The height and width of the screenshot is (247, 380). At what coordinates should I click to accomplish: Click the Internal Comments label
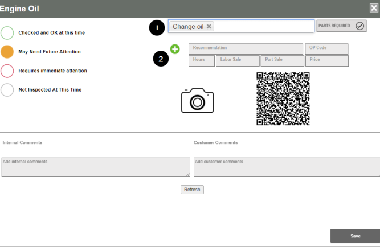pyautogui.click(x=22, y=143)
